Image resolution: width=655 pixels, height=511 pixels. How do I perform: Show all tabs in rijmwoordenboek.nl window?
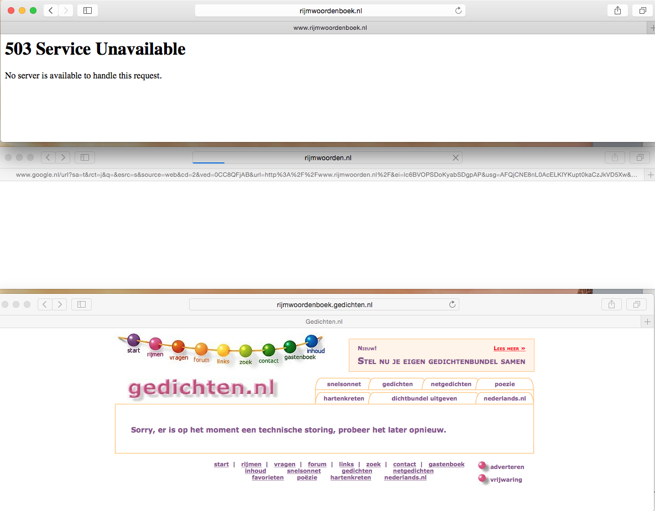642,11
